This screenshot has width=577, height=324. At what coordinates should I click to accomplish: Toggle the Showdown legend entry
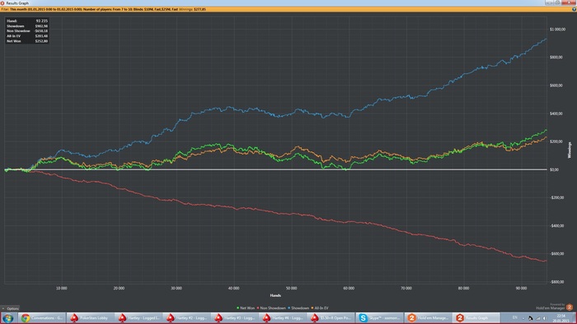[x=298, y=308]
